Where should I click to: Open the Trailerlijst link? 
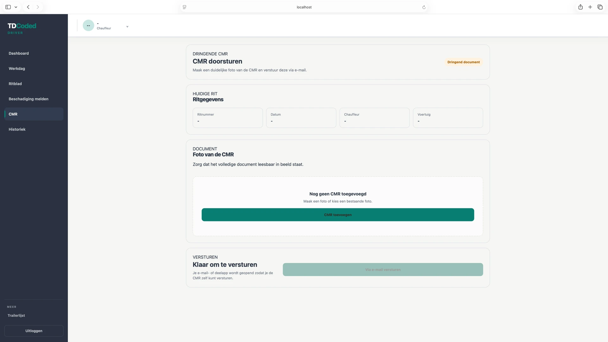[16, 315]
